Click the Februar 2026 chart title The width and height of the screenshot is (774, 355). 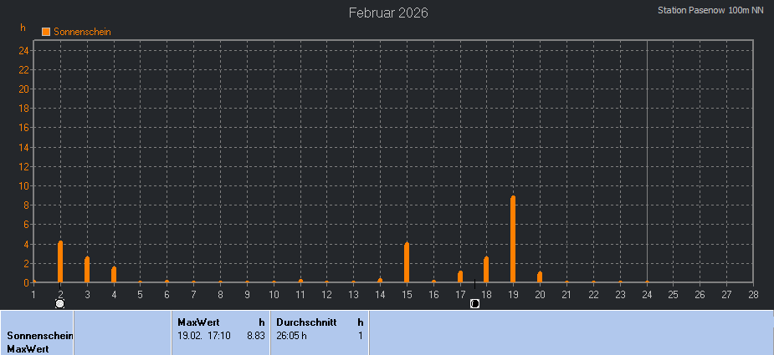click(388, 13)
